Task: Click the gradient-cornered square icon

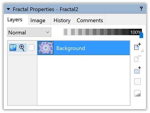Action: pyautogui.click(x=137, y=93)
